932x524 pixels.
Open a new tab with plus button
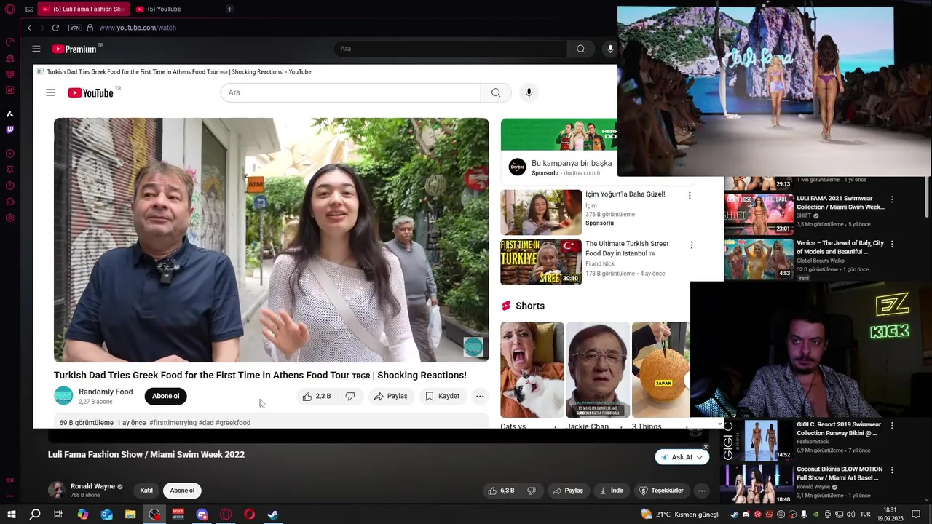(229, 9)
